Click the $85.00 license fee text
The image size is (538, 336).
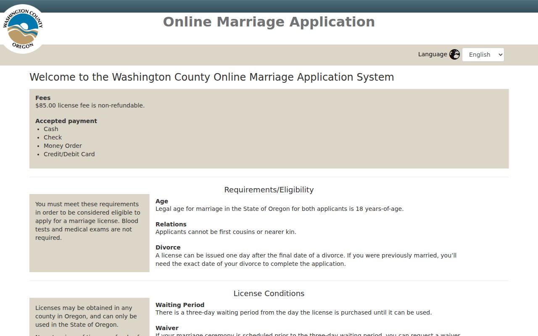pyautogui.click(x=90, y=105)
